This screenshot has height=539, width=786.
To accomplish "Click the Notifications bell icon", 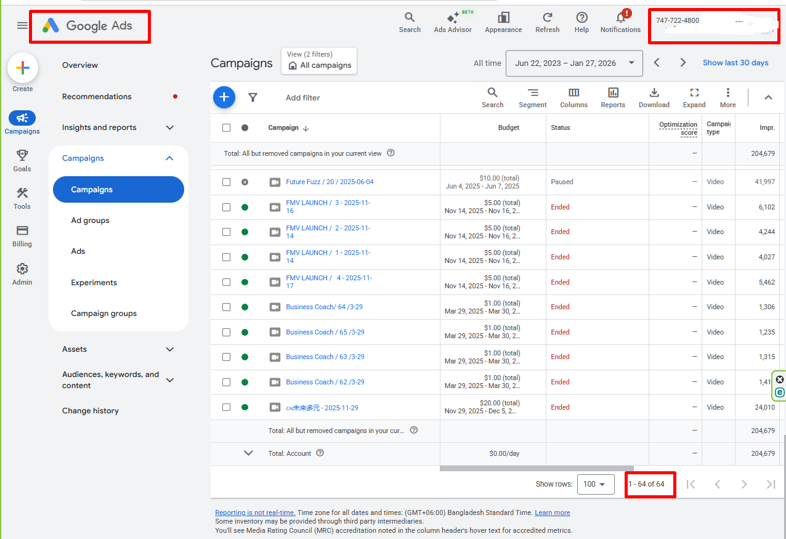I will coord(620,18).
